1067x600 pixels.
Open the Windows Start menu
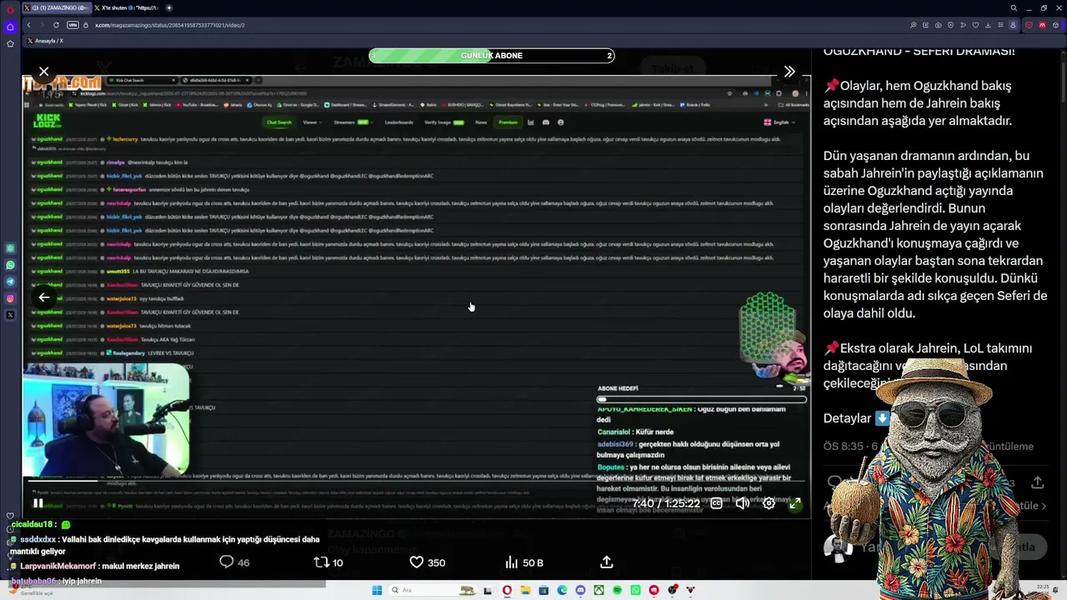coord(377,590)
